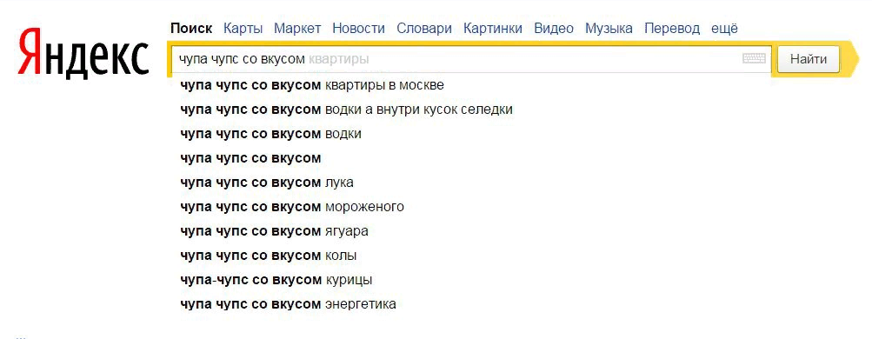
Task: Select the Картинки tab
Action: pyautogui.click(x=493, y=29)
